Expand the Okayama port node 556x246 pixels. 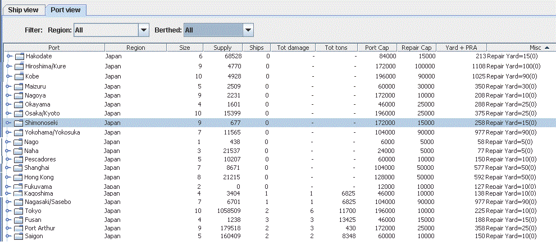9,104
